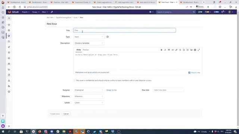Open Security shield icon in sidebar

point(9,52)
